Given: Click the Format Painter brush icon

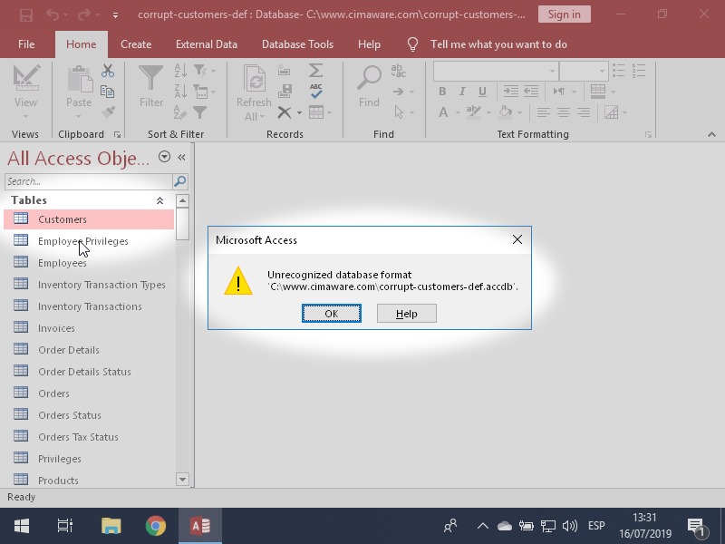Looking at the screenshot, I should (108, 112).
